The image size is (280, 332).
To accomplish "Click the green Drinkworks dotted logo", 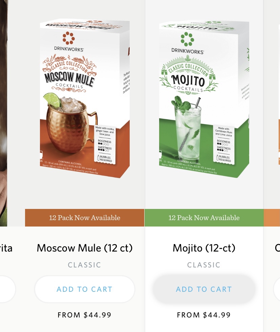I will coord(187,39).
